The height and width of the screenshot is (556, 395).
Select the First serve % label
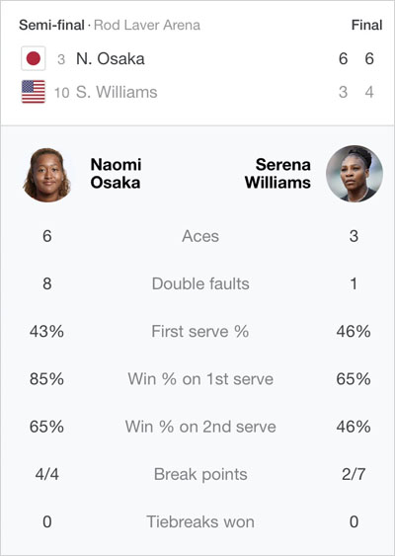click(x=200, y=332)
